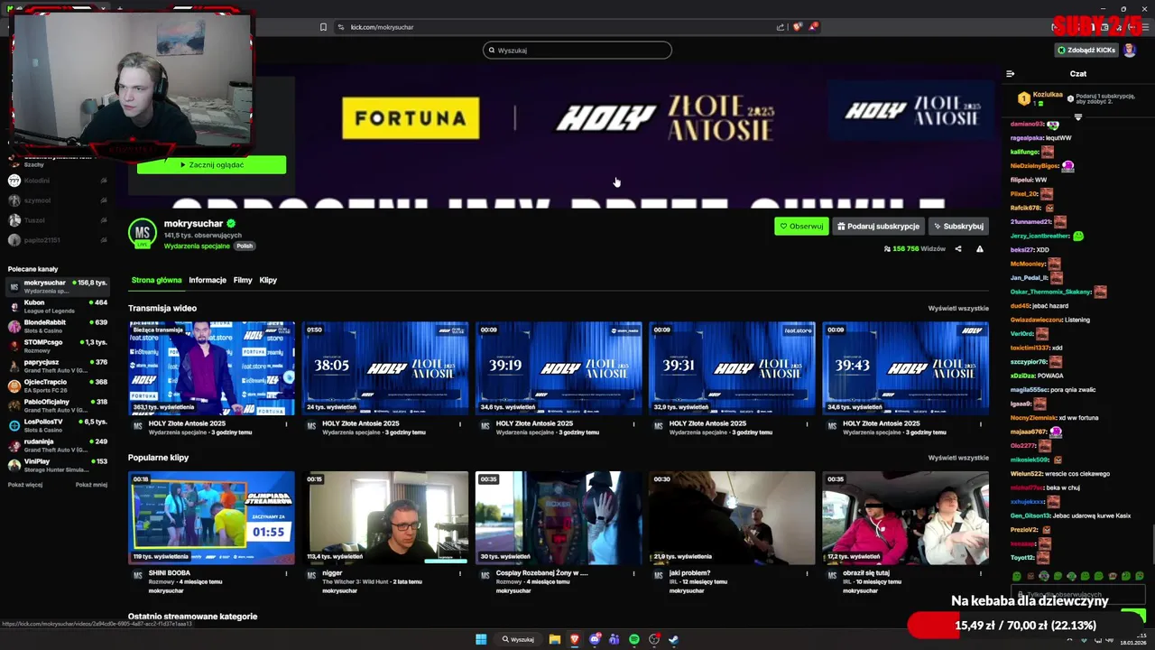Open the Klipy tab
This screenshot has height=650, width=1155.
point(268,280)
